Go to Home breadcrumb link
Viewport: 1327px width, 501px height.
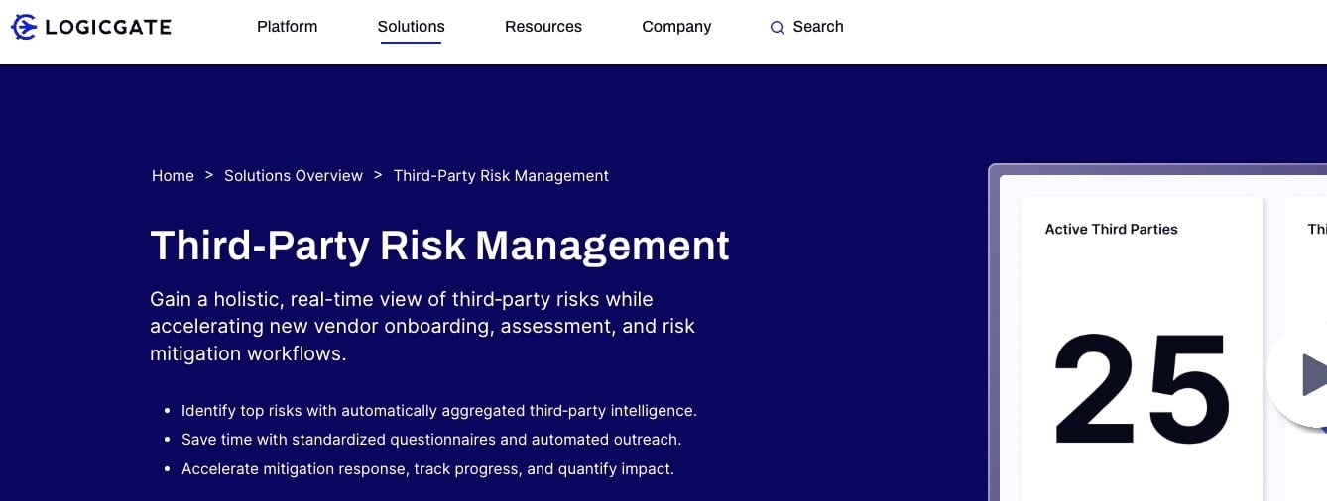pyautogui.click(x=173, y=175)
